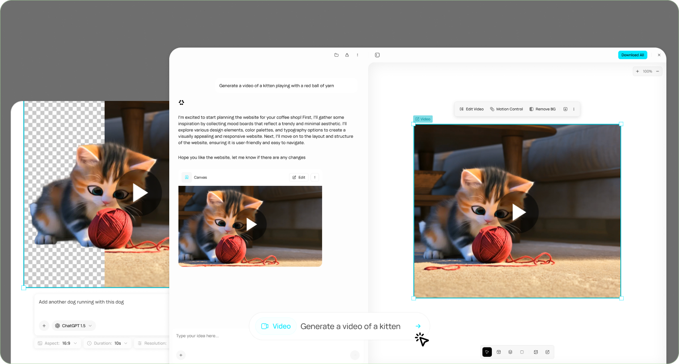The width and height of the screenshot is (679, 364).
Task: Apply Remove BG to the video
Action: [x=542, y=109]
